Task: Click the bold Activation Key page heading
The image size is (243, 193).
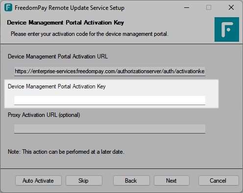Action: [66, 23]
